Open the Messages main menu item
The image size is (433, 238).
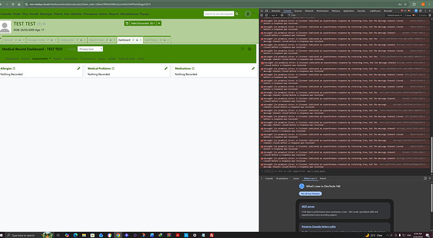(x=46, y=14)
